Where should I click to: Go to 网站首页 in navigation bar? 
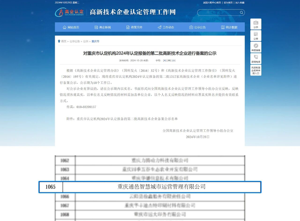(71, 27)
